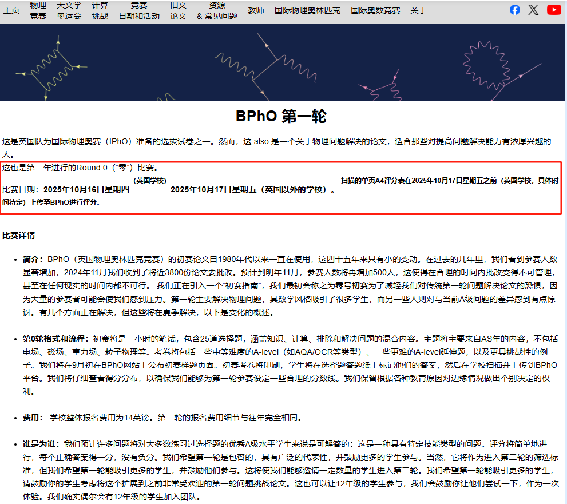The width and height of the screenshot is (567, 504).
Task: Open the 竞赛日期和活动 menu item
Action: [139, 10]
